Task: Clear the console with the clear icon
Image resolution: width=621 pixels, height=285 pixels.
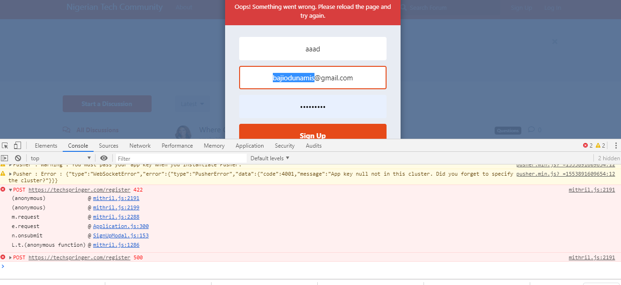Action: 18,158
